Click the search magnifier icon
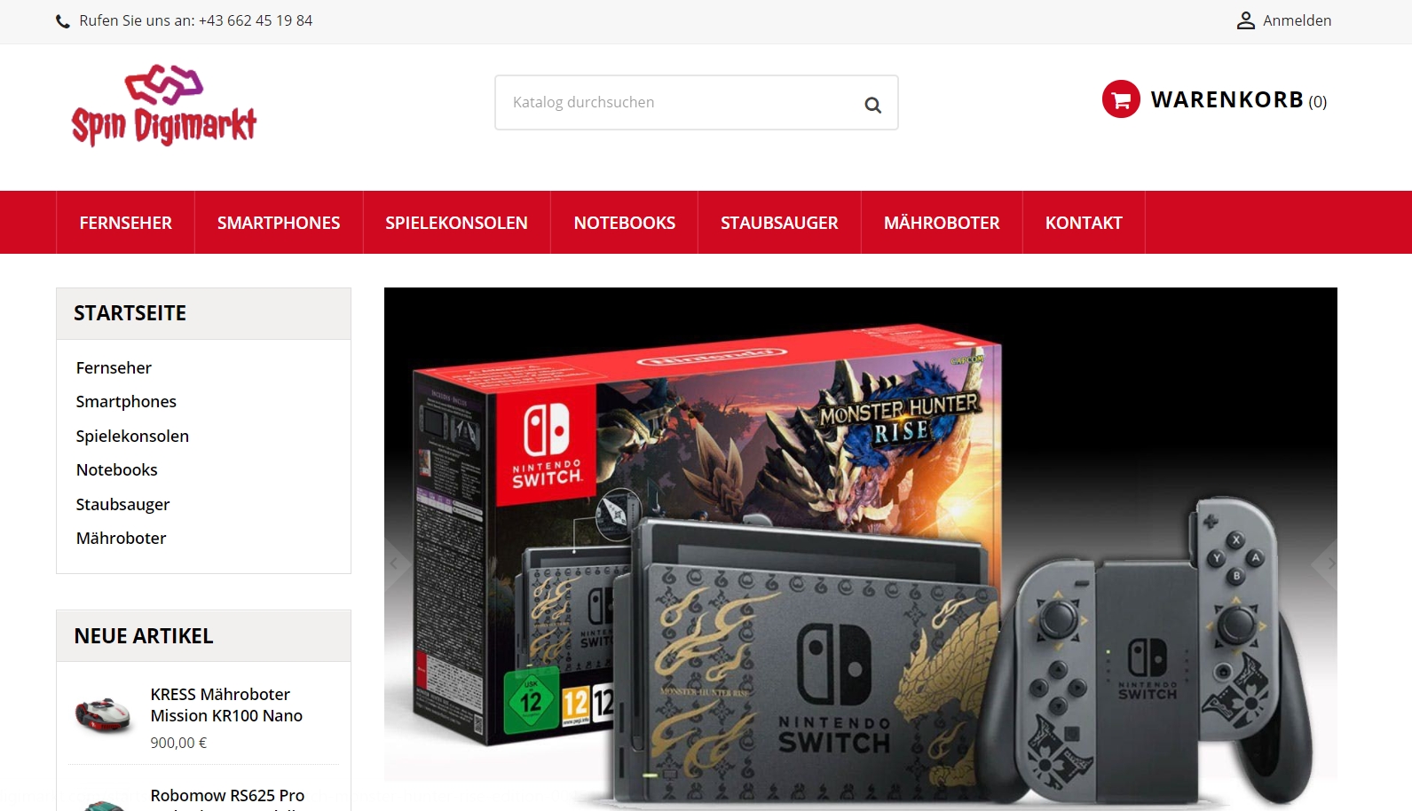 tap(872, 105)
